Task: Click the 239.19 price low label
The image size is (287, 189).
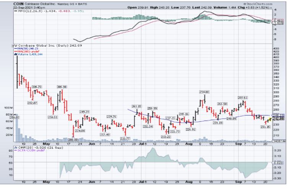Action: [218, 123]
